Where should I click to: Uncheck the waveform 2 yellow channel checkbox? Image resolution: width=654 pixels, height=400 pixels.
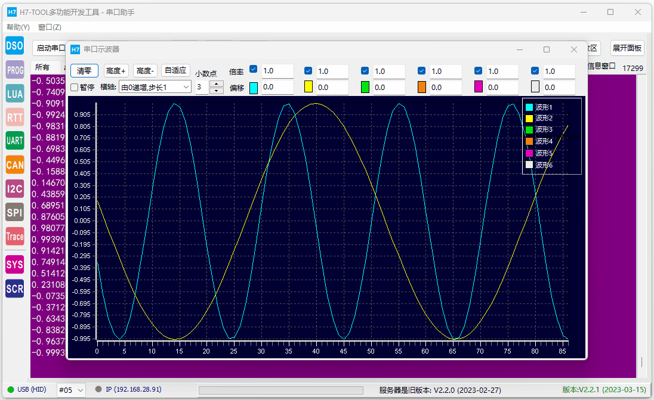(x=309, y=71)
